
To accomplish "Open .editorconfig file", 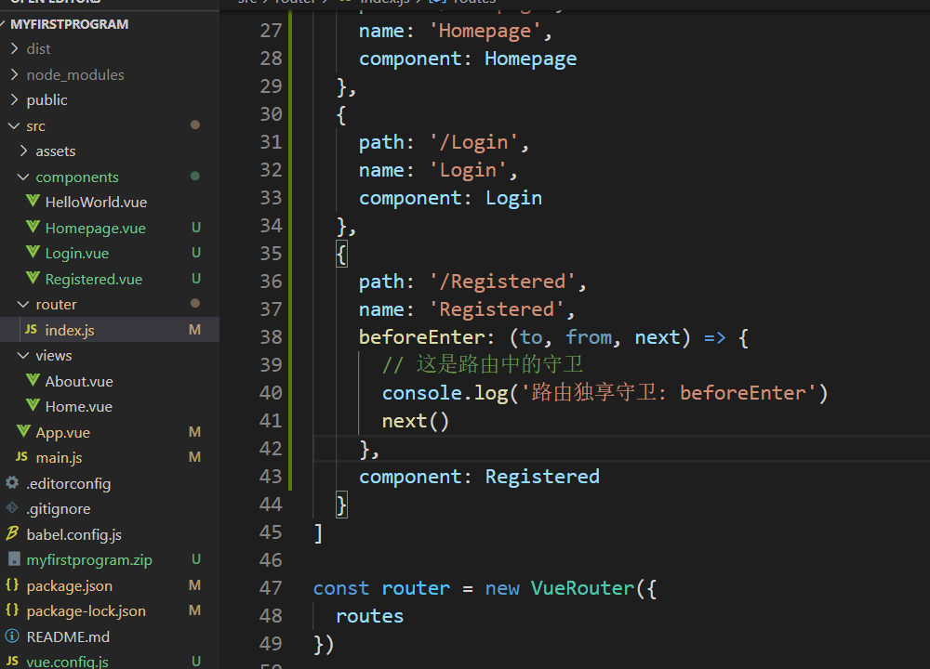I will [68, 483].
